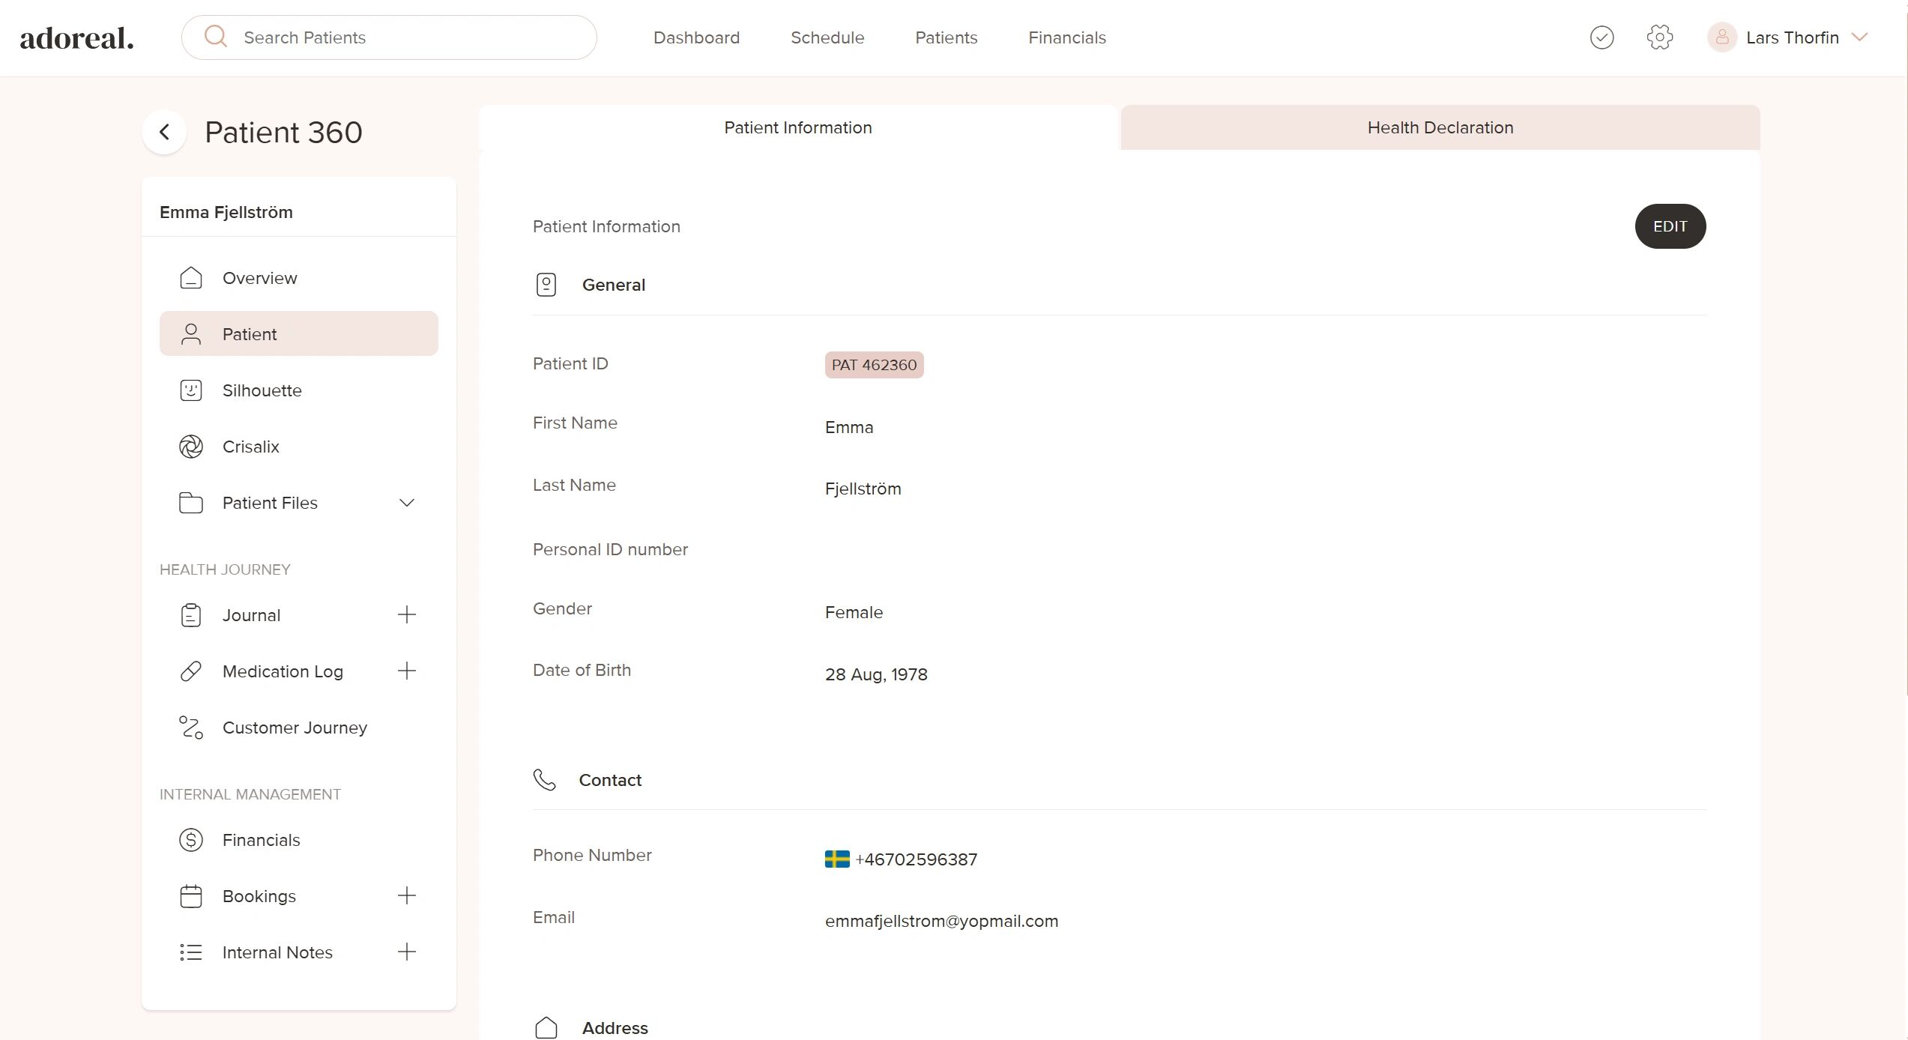
Task: Open the tasks checkmark icon in header
Action: [1601, 37]
